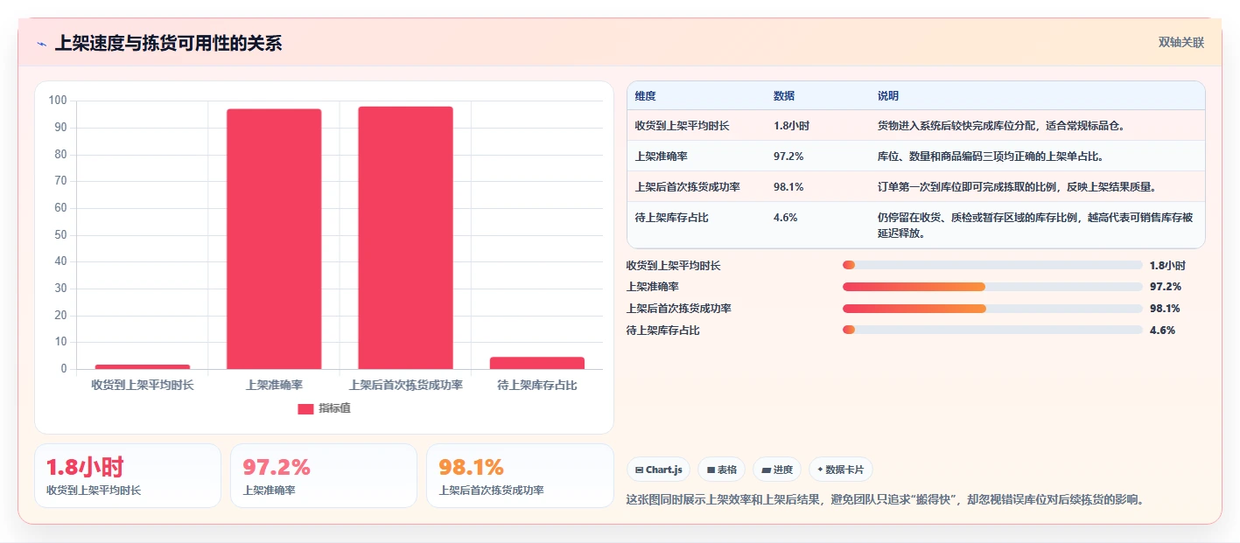Click the 98.1% value in table
Screen dimensions: 1240x543
[x=788, y=187]
